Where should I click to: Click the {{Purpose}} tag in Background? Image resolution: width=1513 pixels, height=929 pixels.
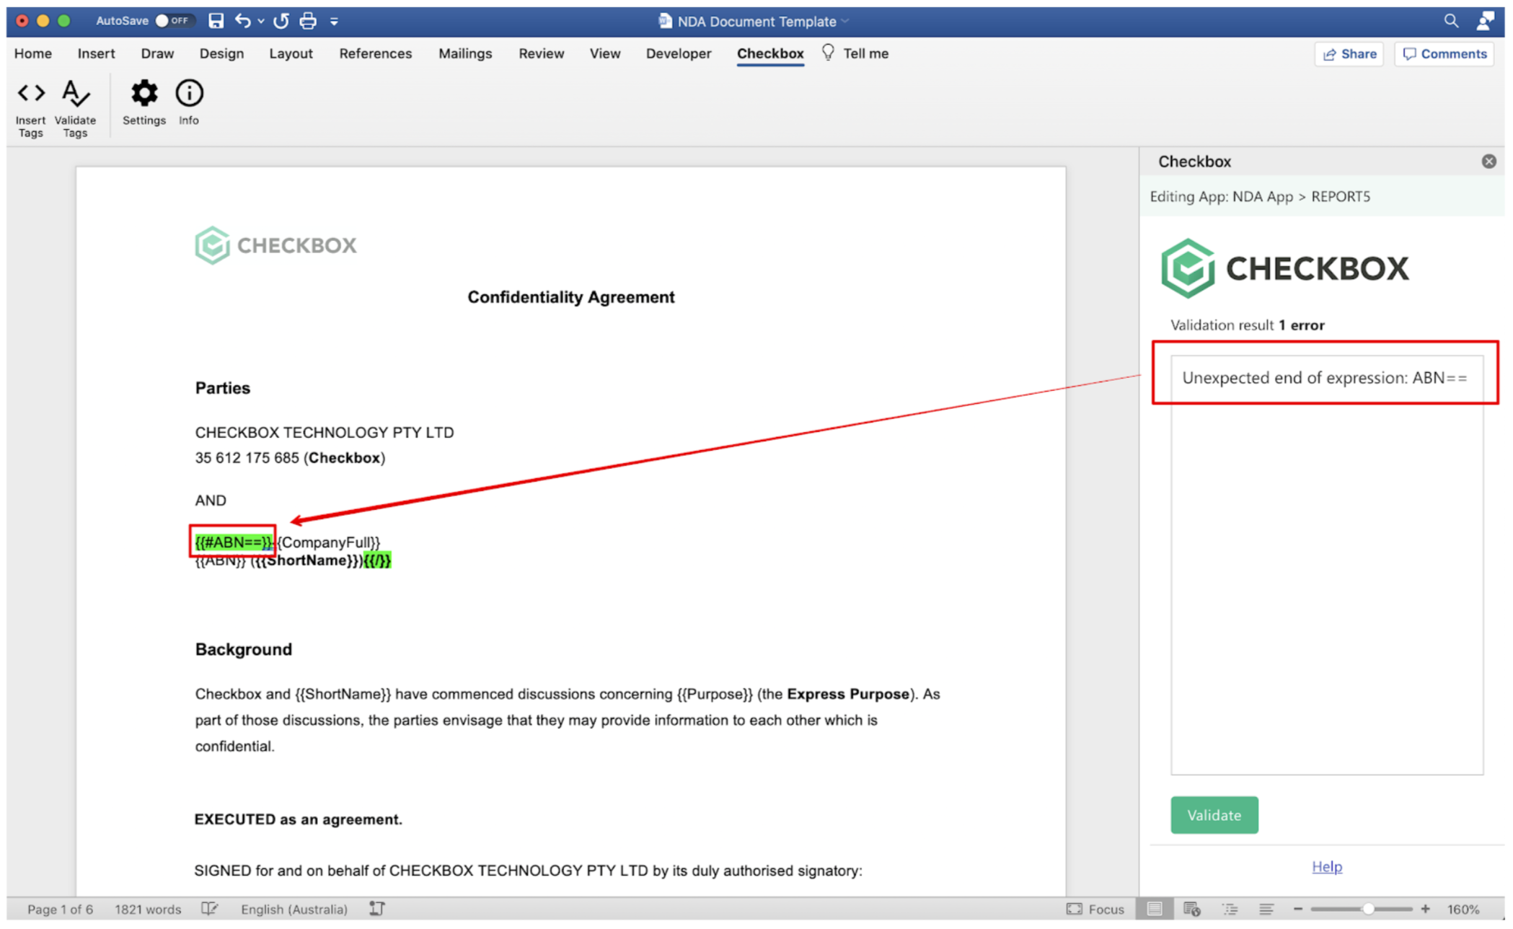(714, 694)
